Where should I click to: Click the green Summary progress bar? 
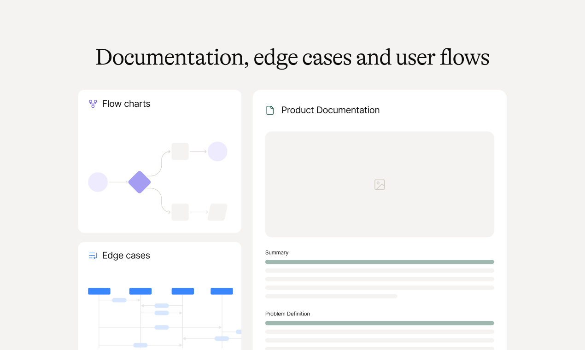click(379, 262)
